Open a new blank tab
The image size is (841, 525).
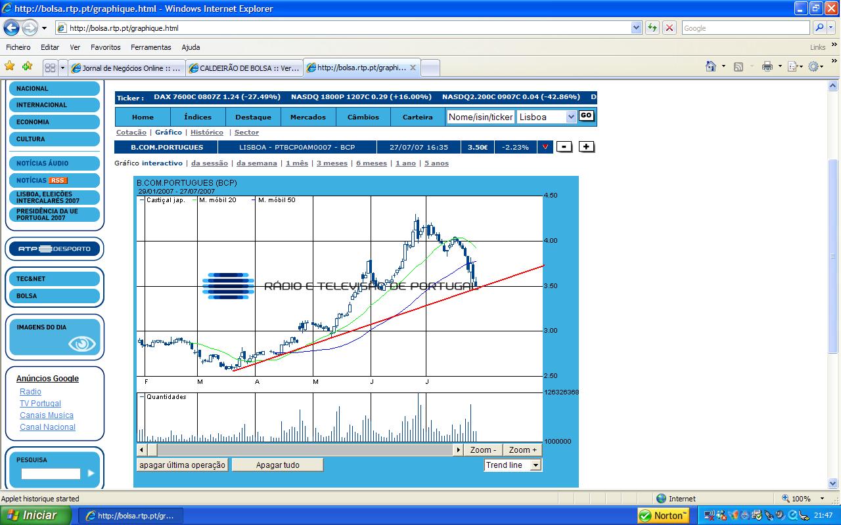430,68
